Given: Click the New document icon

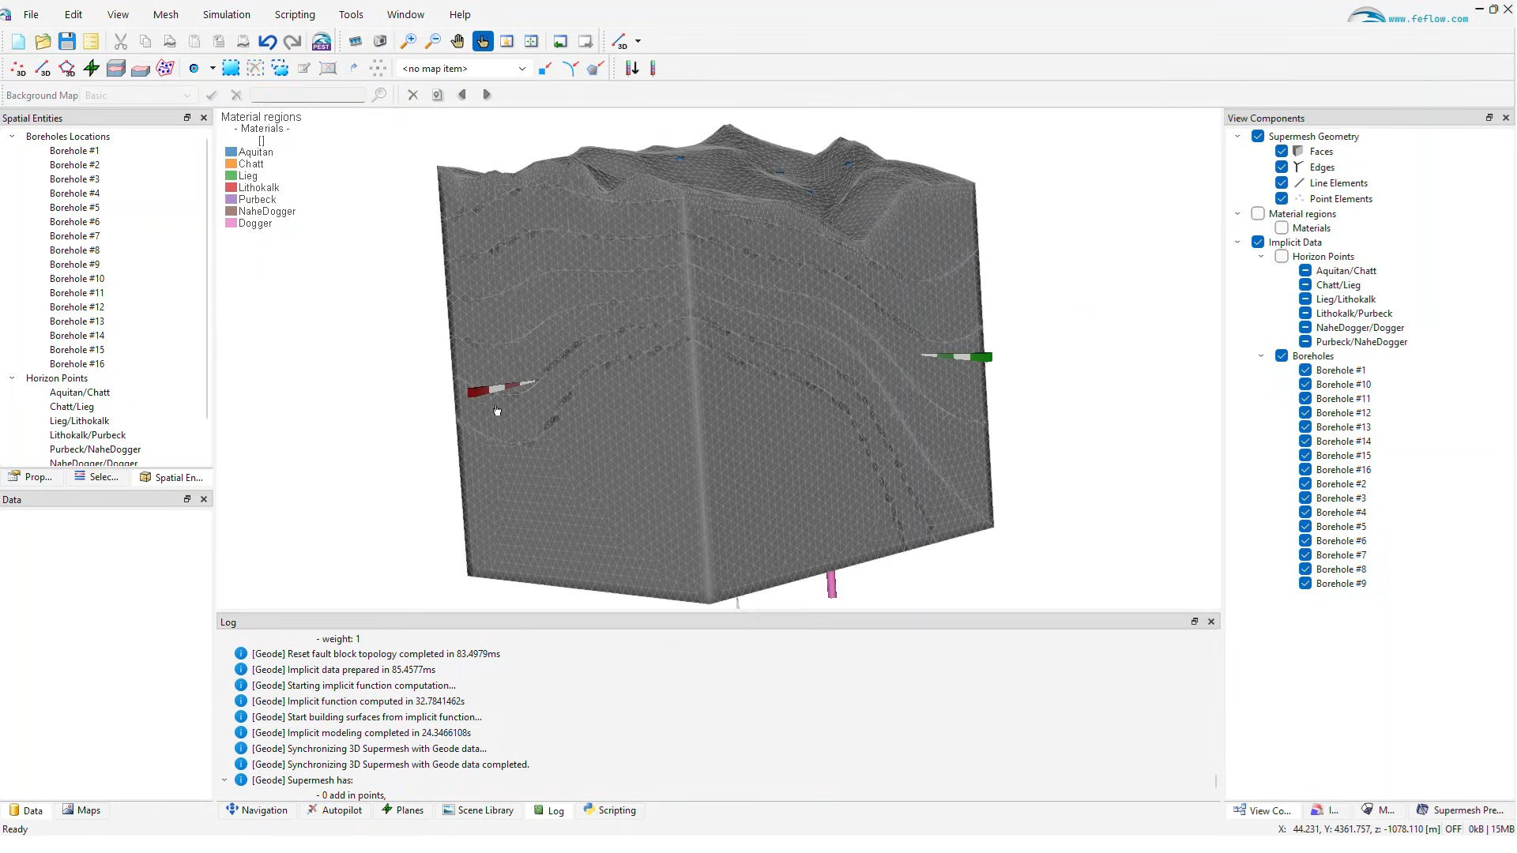Looking at the screenshot, I should point(18,42).
